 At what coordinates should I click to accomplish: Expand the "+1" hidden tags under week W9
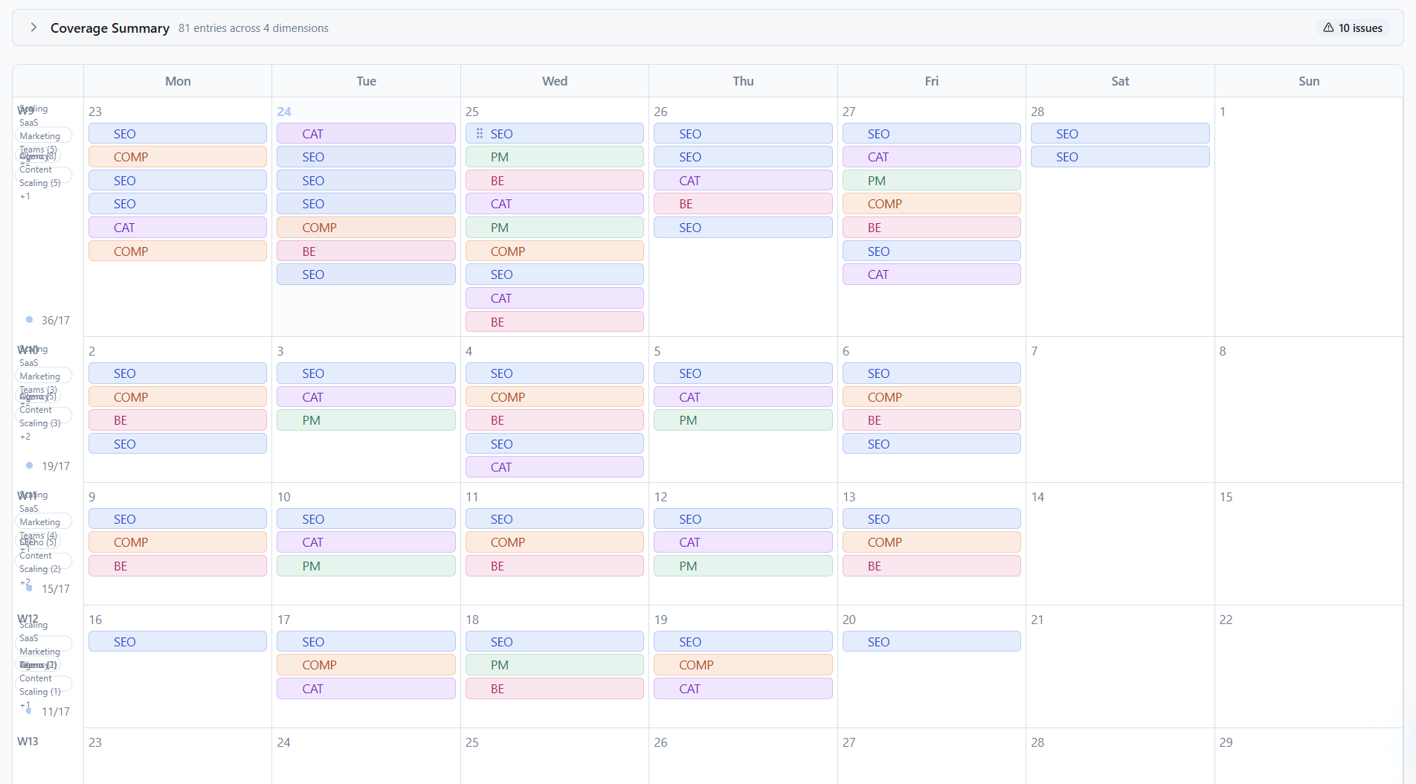pos(25,196)
